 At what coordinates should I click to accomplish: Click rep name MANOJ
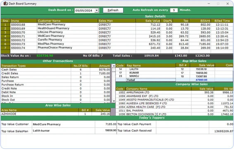(x=134, y=76)
